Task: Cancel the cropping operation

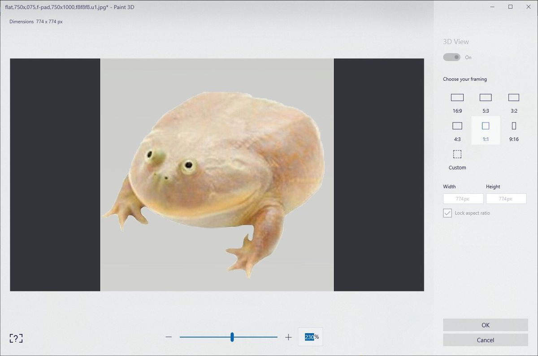Action: click(x=485, y=340)
